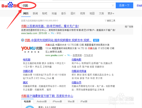Image resolution: width=142 pixels, height=108 pixels.
Task: Expand the dropdown arrow after www.youku.com/
Action: click(65, 55)
